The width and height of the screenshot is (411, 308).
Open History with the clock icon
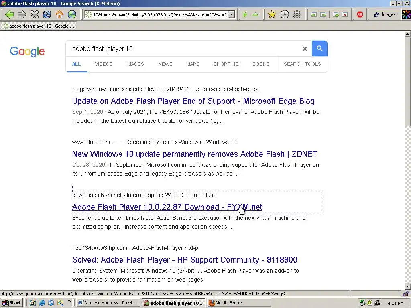[x=285, y=14]
